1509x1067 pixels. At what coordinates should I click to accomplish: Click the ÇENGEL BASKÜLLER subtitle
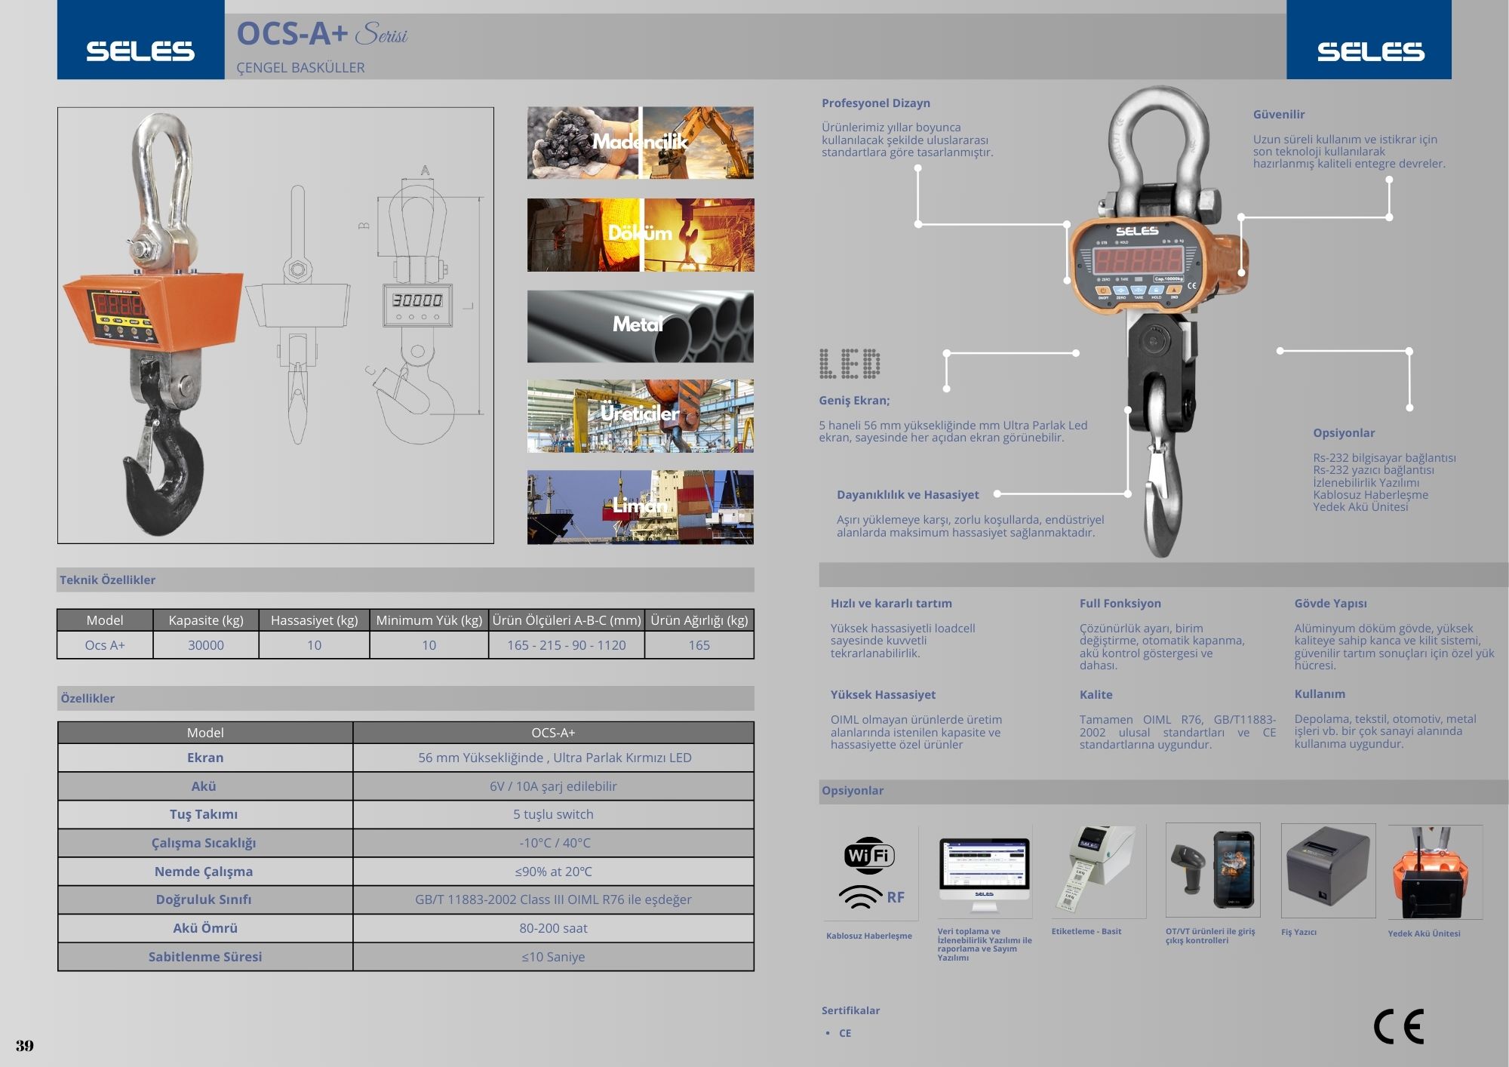(300, 68)
